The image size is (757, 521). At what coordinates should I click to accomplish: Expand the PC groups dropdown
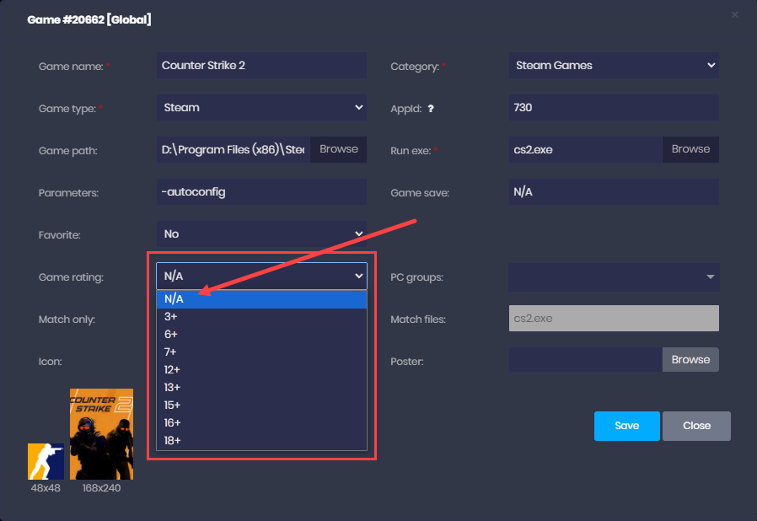(x=614, y=277)
